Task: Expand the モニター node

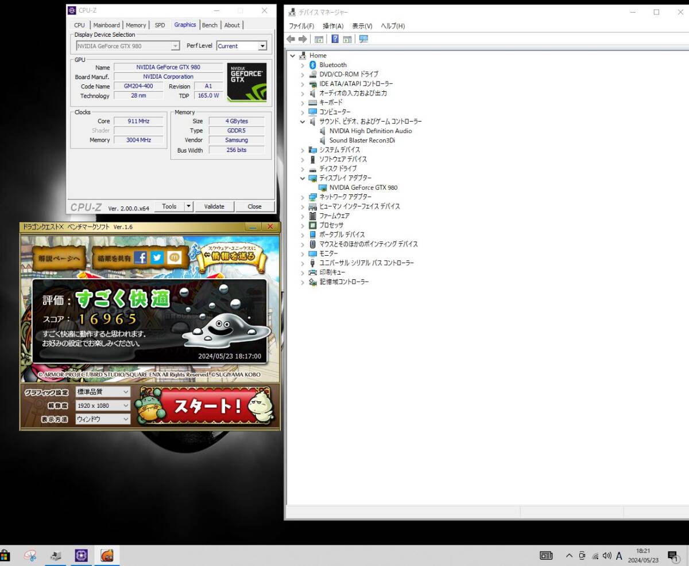Action: pos(303,253)
